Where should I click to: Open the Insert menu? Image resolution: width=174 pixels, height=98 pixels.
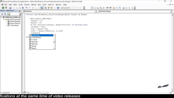click(x=21, y=5)
